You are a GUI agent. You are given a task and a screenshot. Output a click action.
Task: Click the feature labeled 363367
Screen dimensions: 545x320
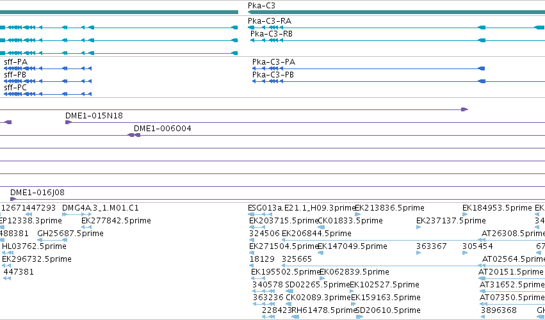click(432, 246)
